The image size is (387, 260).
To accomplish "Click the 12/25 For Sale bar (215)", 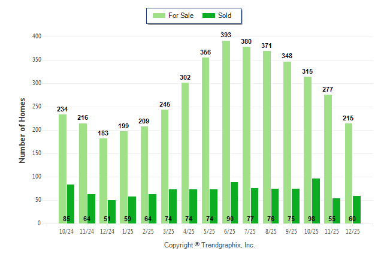I will (349, 173).
